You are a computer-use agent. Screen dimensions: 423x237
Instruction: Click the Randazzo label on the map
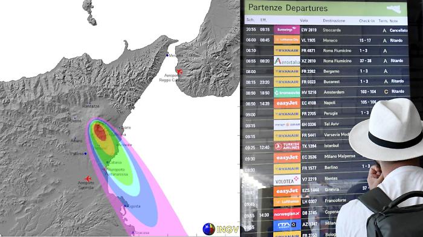coord(91,106)
